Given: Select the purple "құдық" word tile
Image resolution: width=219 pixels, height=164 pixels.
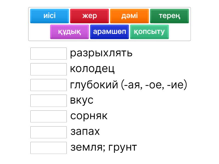Looking at the screenshot, I should [x=70, y=32].
